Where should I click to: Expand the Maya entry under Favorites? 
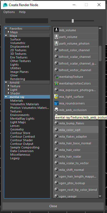[9, 32]
